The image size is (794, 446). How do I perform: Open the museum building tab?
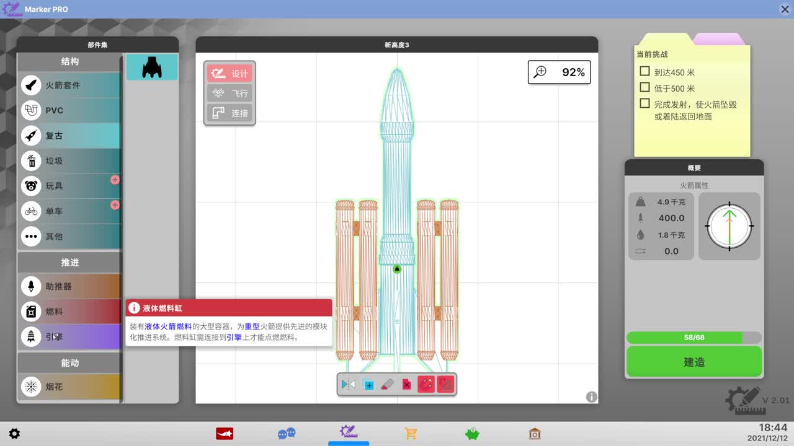[535, 434]
